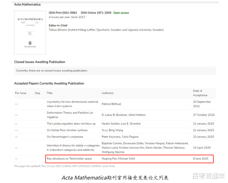228x183 pixels.
Task: Click the Acta Mathematica journal cover thumbnail
Action: [x=30, y=33]
